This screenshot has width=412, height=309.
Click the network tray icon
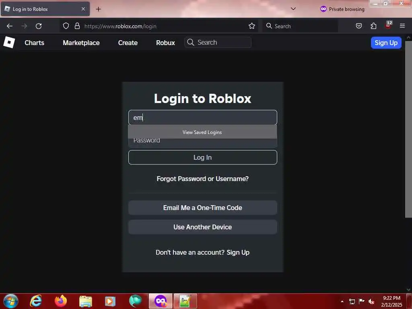(352, 301)
